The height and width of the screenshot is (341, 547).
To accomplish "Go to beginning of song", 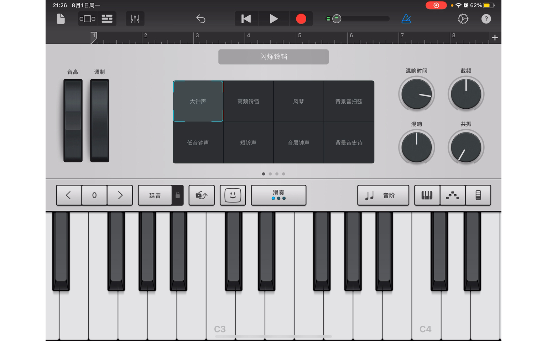I will [246, 19].
